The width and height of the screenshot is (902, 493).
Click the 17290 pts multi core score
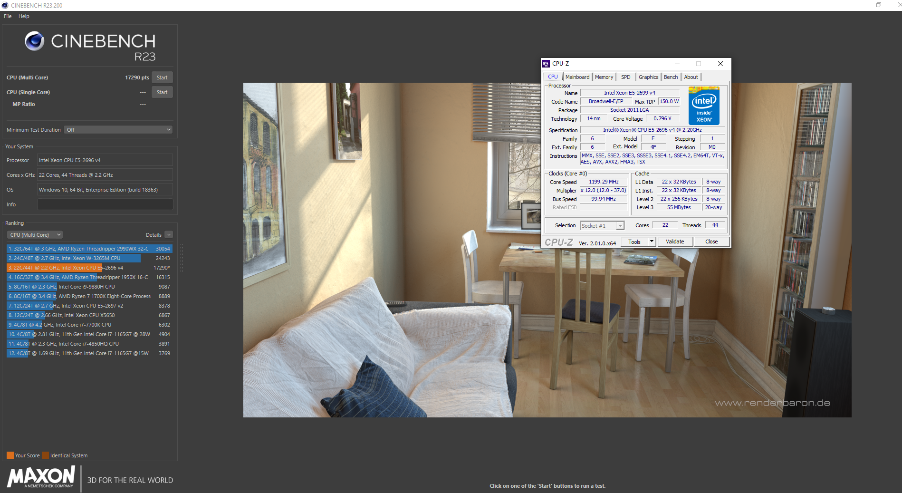point(137,77)
